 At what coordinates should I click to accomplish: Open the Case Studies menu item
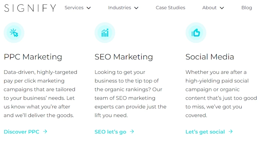tap(171, 8)
